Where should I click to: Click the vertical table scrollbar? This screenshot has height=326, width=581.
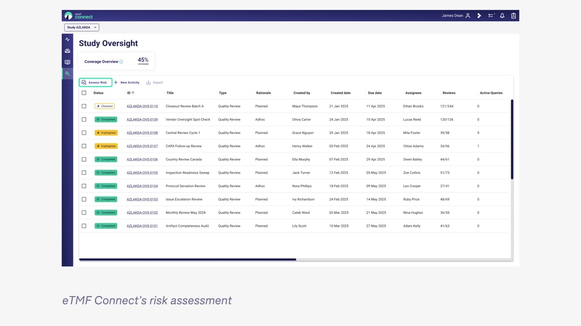click(x=512, y=139)
